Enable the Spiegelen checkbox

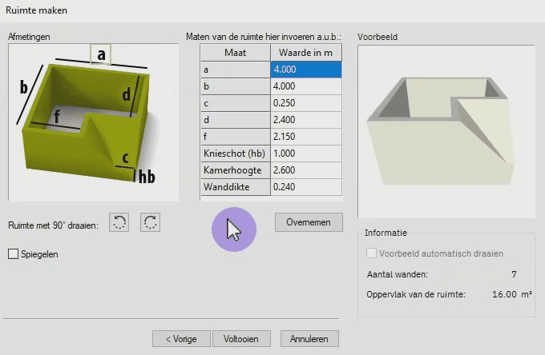pyautogui.click(x=13, y=254)
